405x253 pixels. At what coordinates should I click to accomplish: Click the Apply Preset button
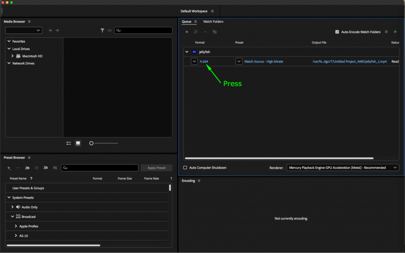point(156,167)
